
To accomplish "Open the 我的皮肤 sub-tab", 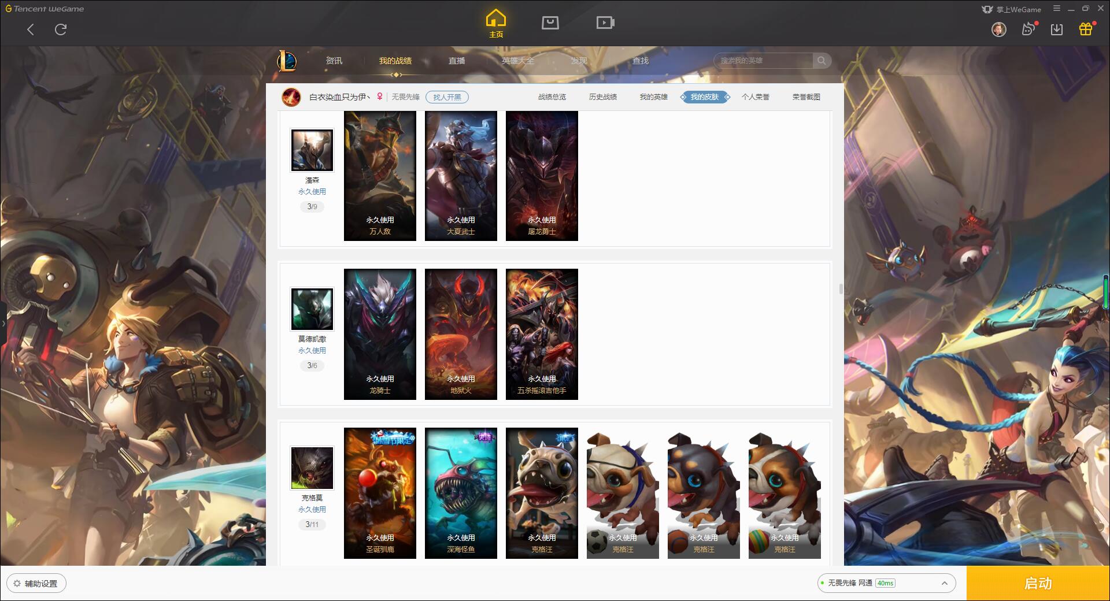I will coord(705,97).
